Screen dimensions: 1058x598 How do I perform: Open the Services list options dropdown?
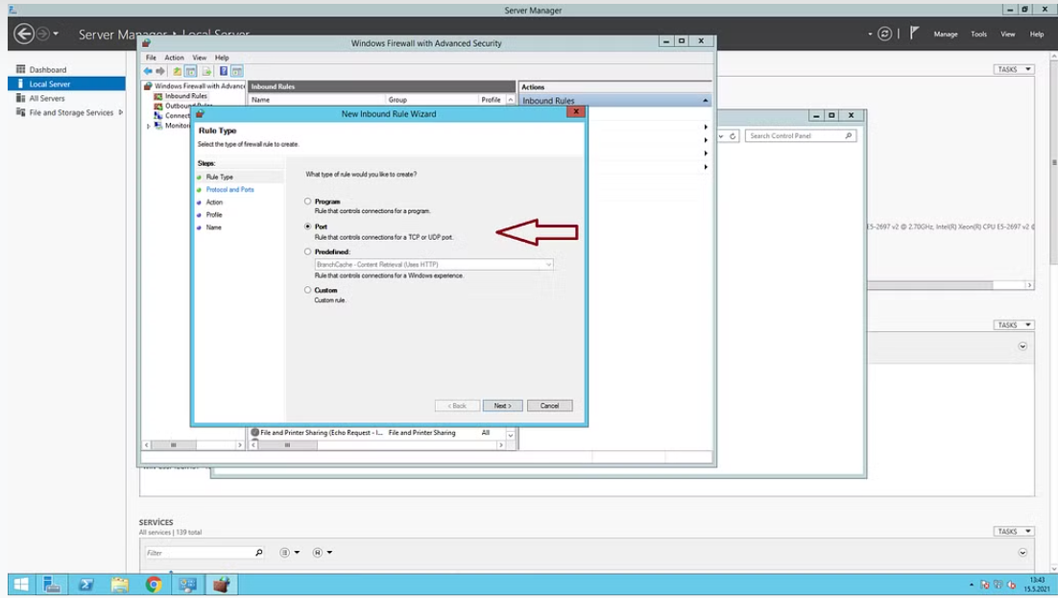pos(290,553)
